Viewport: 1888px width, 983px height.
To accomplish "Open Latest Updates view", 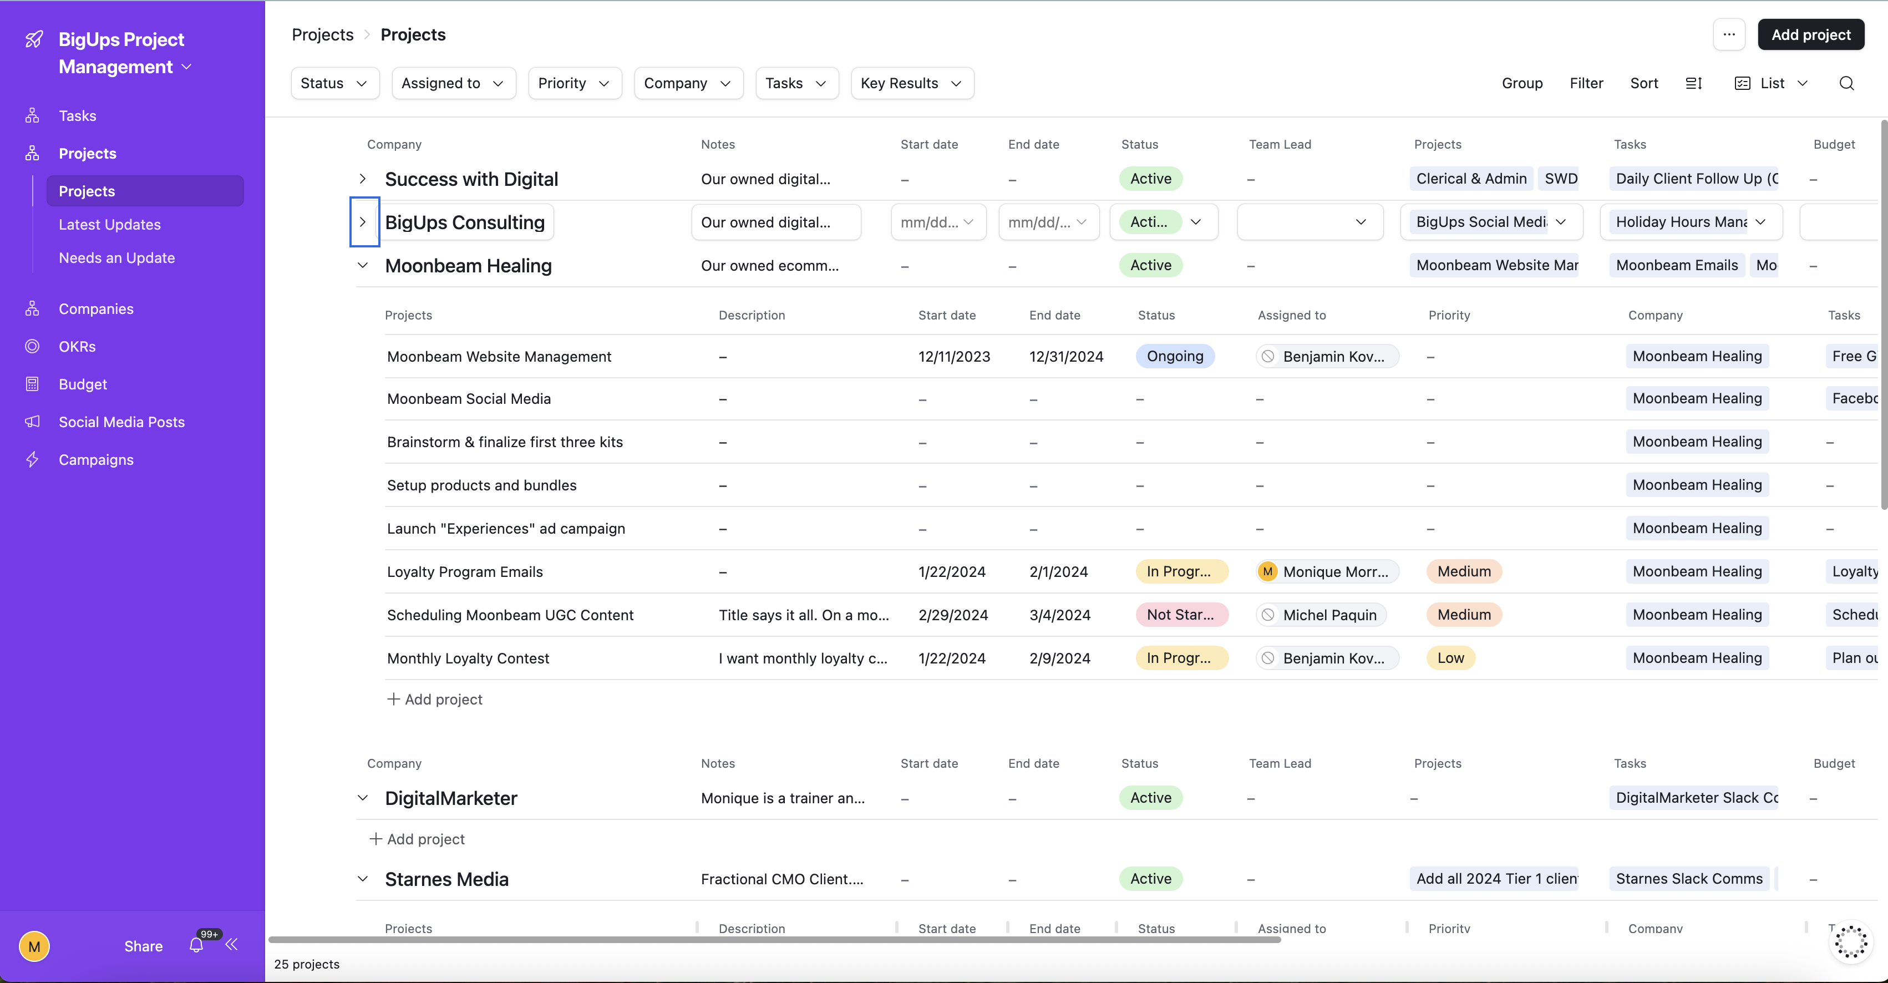I will tap(110, 225).
